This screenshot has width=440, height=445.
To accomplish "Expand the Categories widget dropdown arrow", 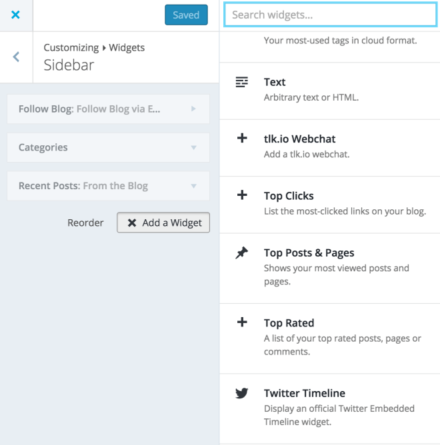I will pyautogui.click(x=193, y=147).
